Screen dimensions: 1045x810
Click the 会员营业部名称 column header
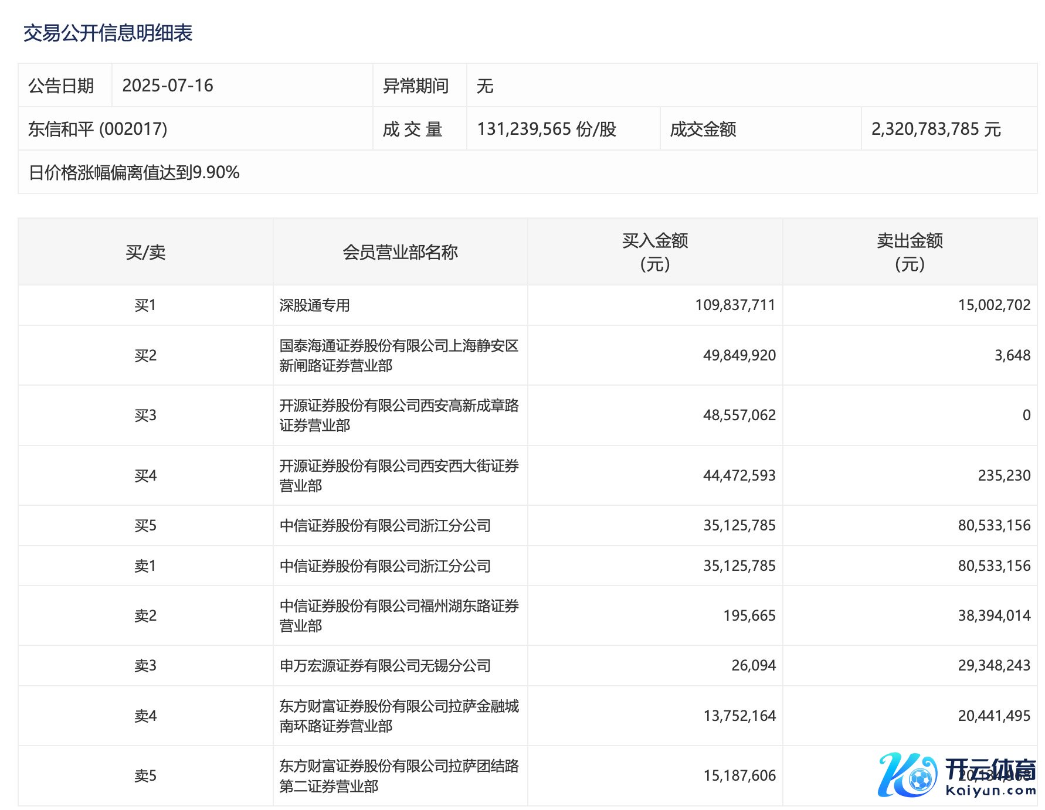[x=400, y=252]
